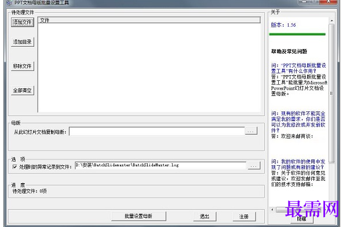This screenshot has width=350, height=227.
Task: Click the app icon in the title bar
Action: point(9,3)
